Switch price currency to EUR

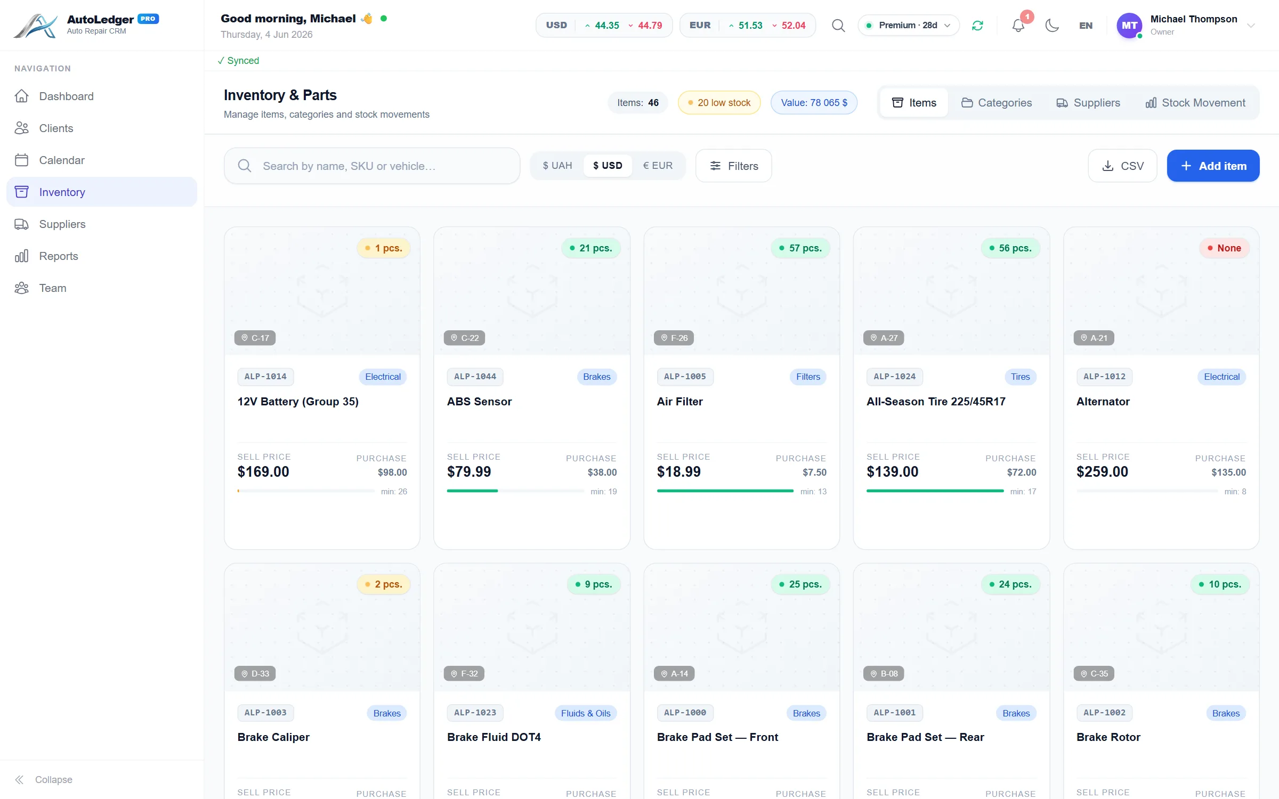click(658, 166)
